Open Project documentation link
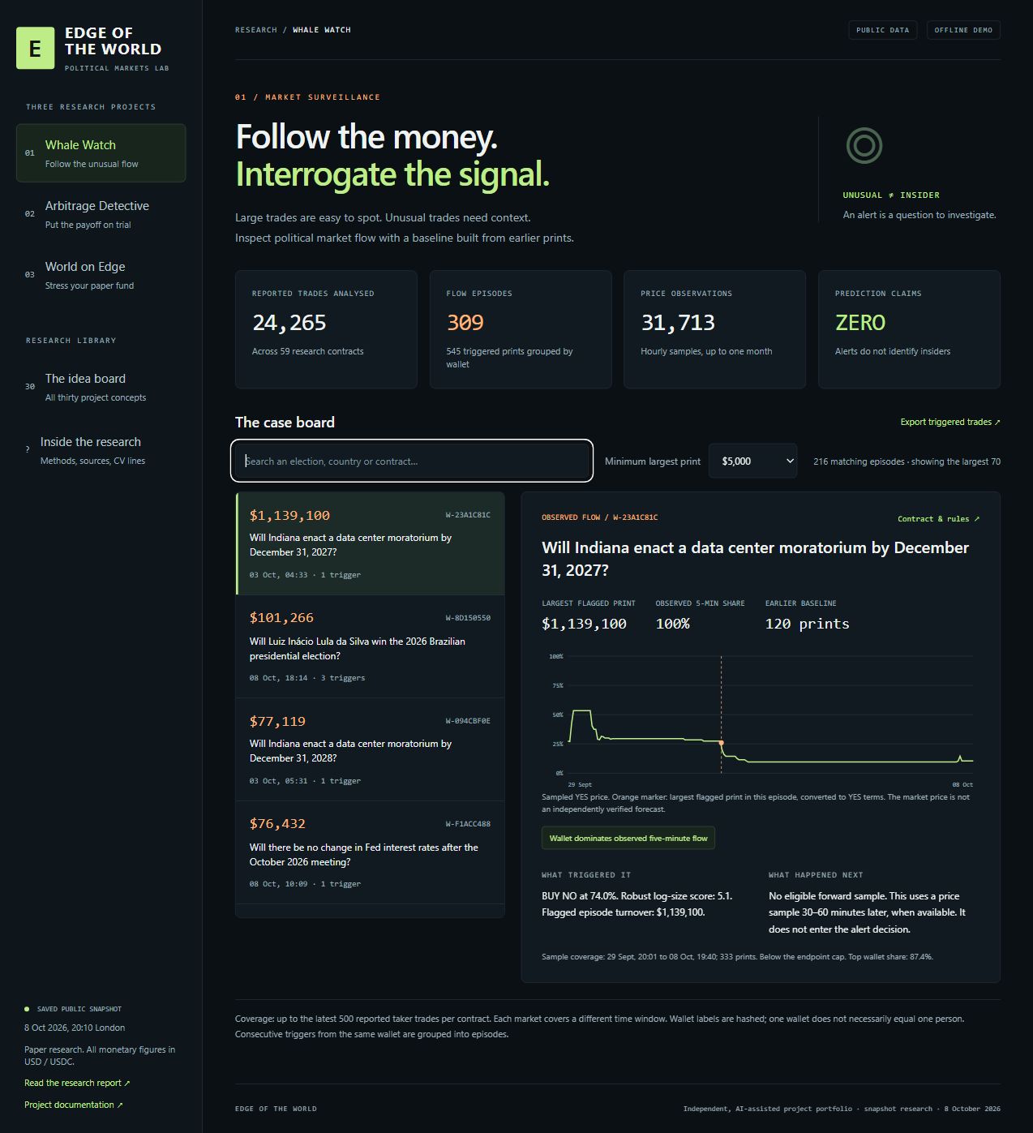The width and height of the screenshot is (1033, 1133). 74,1105
